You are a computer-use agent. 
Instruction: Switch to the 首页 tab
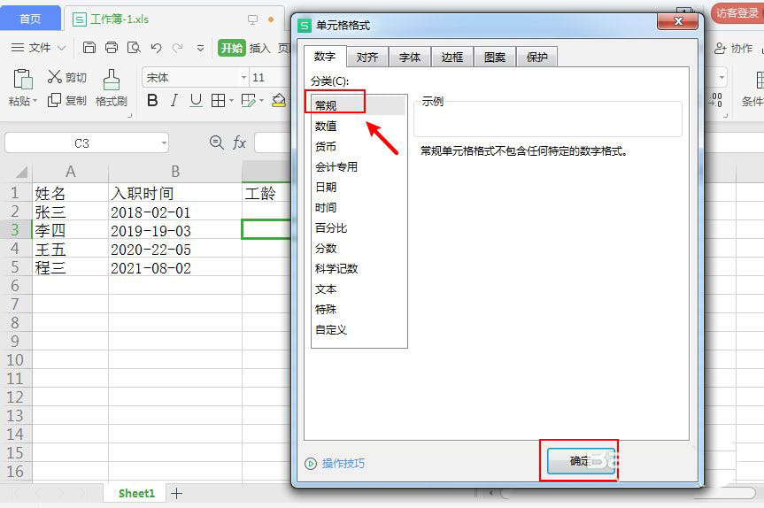[30, 19]
